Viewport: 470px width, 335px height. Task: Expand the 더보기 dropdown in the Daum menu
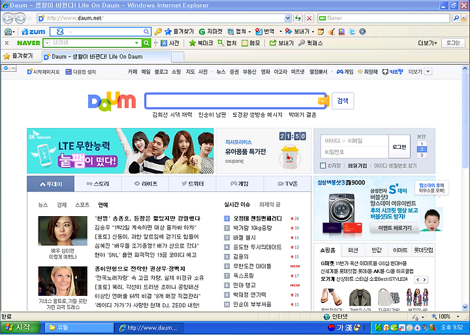tap(428, 72)
